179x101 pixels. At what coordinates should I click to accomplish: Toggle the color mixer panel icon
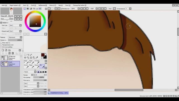tap(34, 9)
